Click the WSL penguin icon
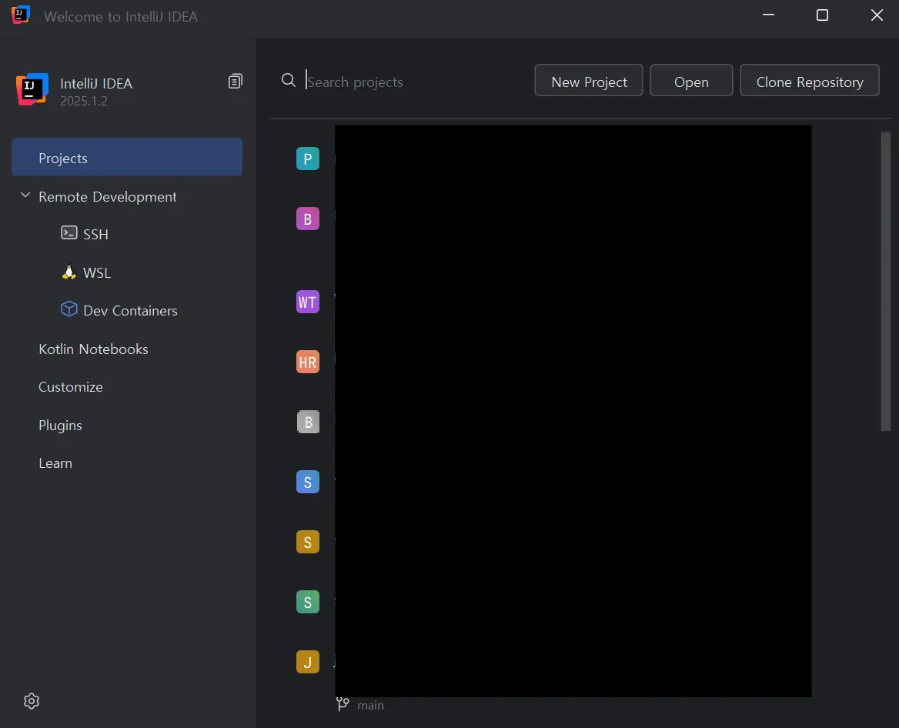 [69, 272]
